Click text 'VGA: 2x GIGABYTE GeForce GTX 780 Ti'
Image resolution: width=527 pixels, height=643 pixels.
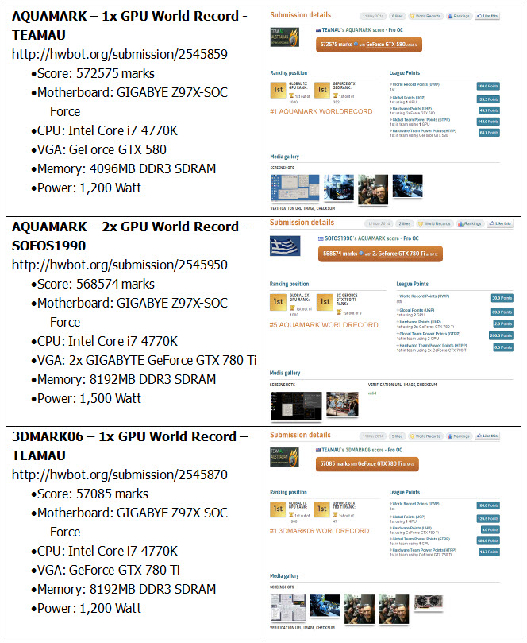tap(147, 361)
